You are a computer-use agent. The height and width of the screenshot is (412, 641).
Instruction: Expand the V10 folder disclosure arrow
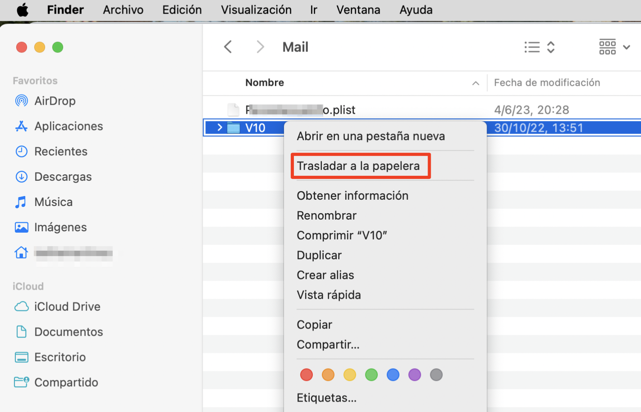pos(219,128)
